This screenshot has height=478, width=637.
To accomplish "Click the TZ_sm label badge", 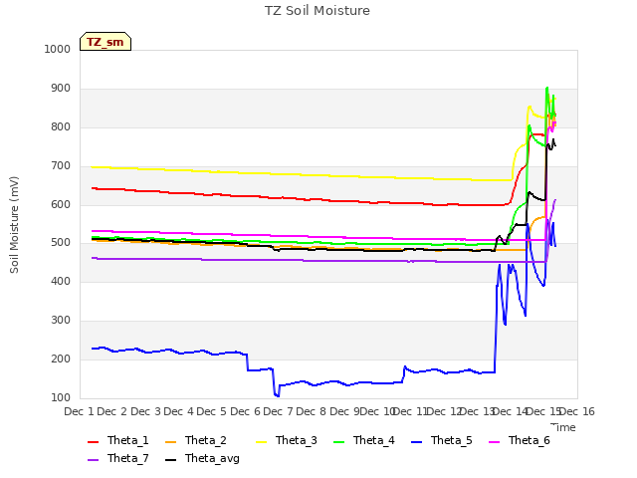I will 106,42.
